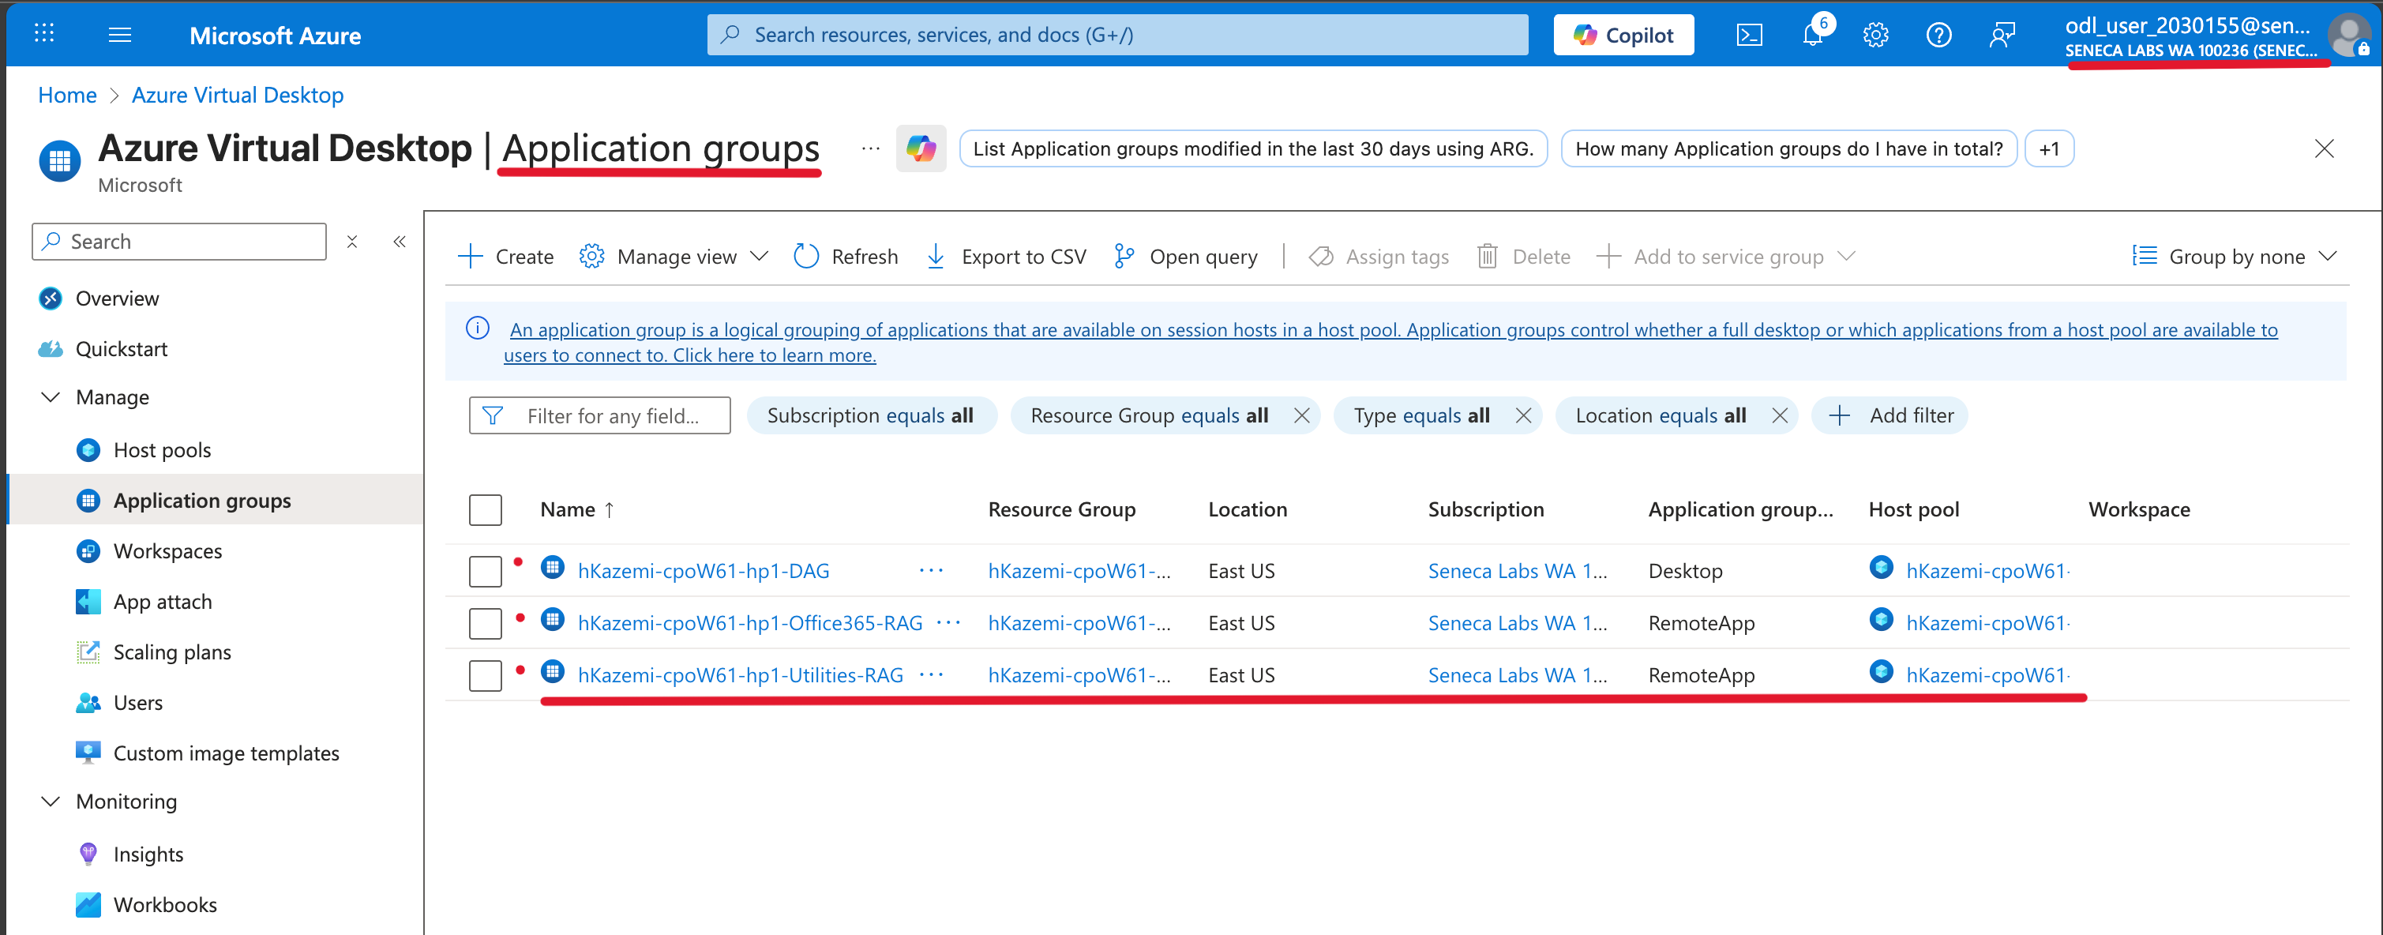Open Add to service group dropdown
This screenshot has width=2383, height=935.
click(1726, 256)
